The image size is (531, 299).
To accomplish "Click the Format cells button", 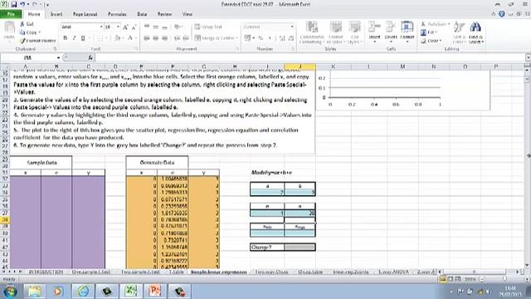I will click(407, 32).
